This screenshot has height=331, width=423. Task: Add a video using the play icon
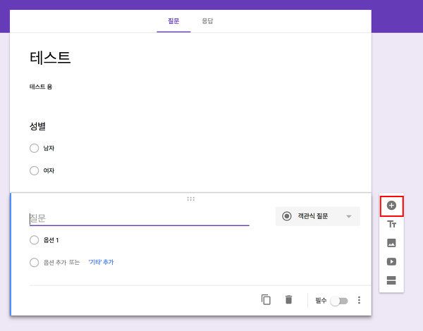tap(391, 262)
